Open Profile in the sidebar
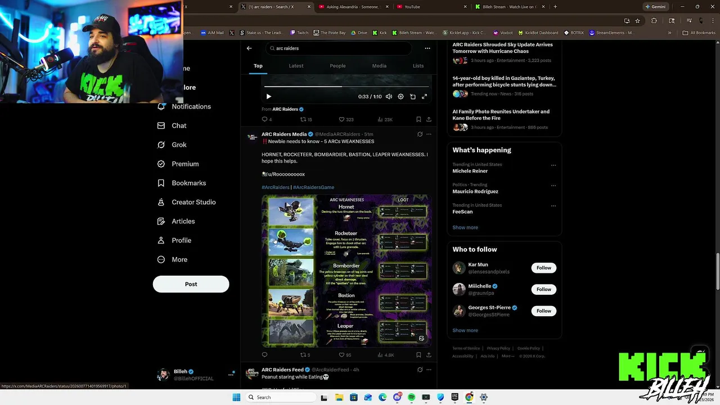Screen dimensions: 720x405 [174, 240]
